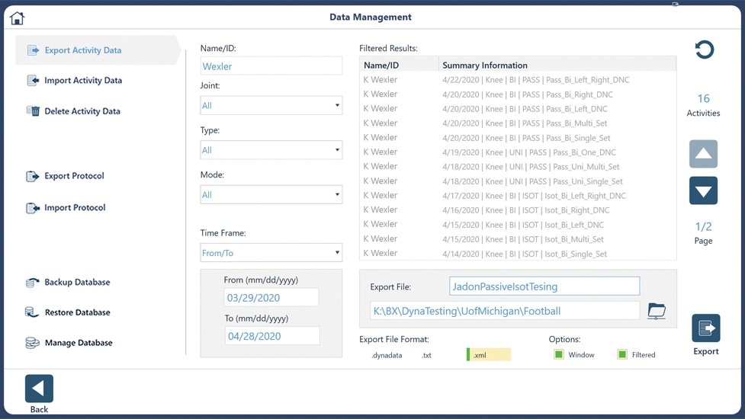Go to previous page with up arrow

pos(703,154)
